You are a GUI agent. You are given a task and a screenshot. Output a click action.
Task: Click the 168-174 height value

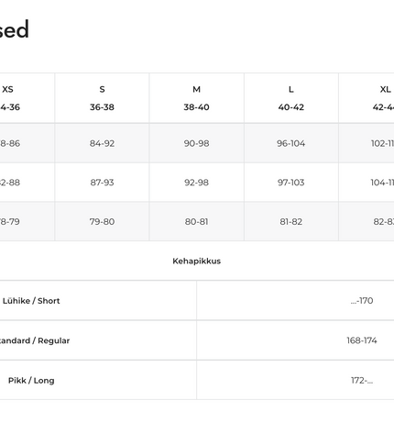(x=362, y=340)
